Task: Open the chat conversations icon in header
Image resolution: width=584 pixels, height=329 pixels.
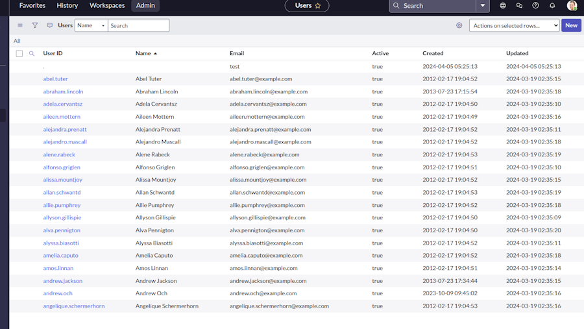Action: 519,6
